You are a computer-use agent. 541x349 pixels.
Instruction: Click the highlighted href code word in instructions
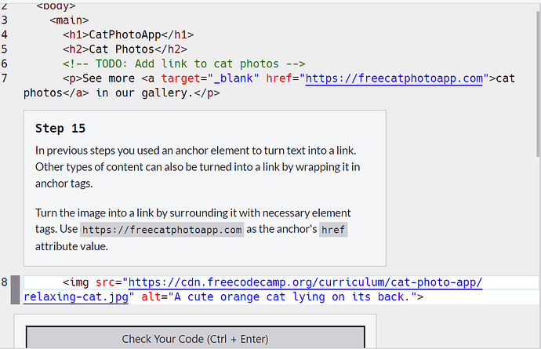pyautogui.click(x=332, y=230)
